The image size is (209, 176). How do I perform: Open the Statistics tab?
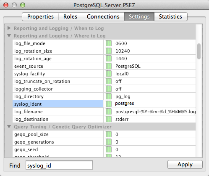[x=171, y=16]
